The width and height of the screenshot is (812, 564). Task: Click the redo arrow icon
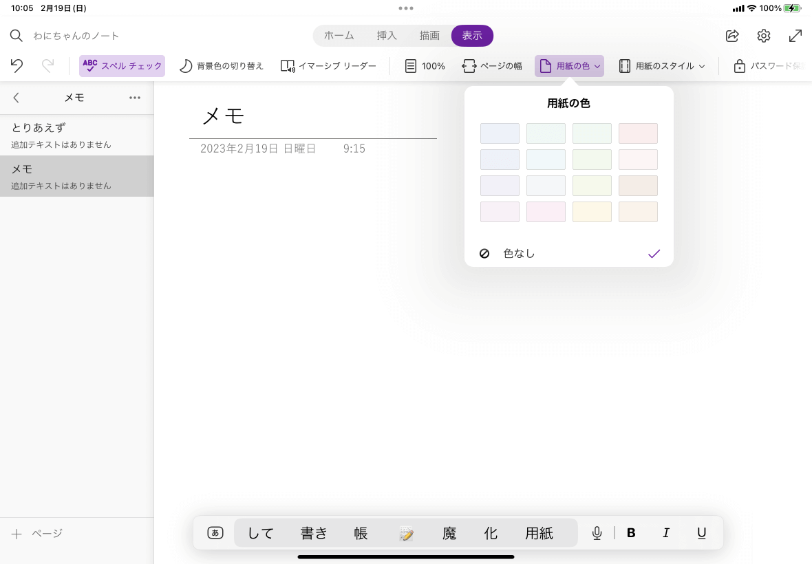point(47,66)
